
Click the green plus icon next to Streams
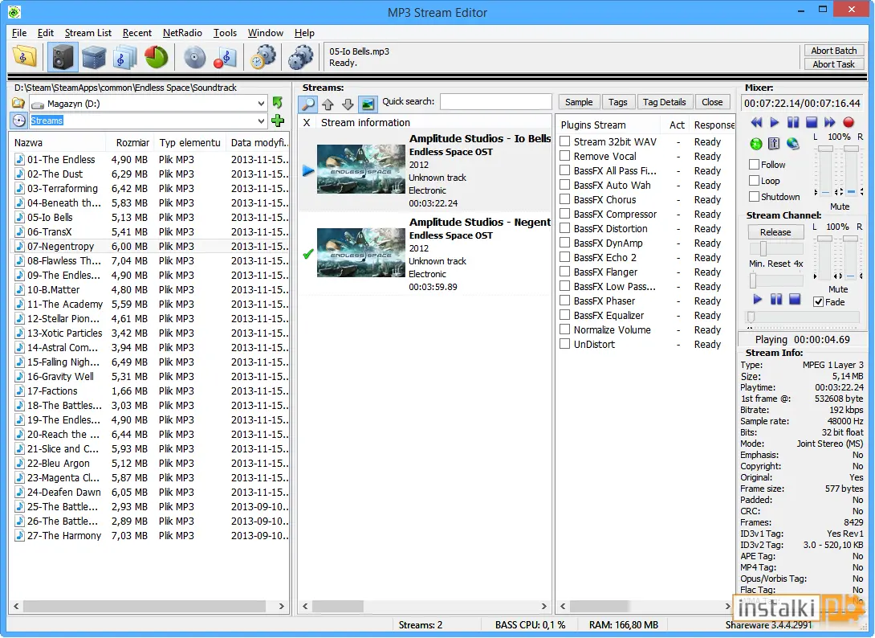coord(277,120)
